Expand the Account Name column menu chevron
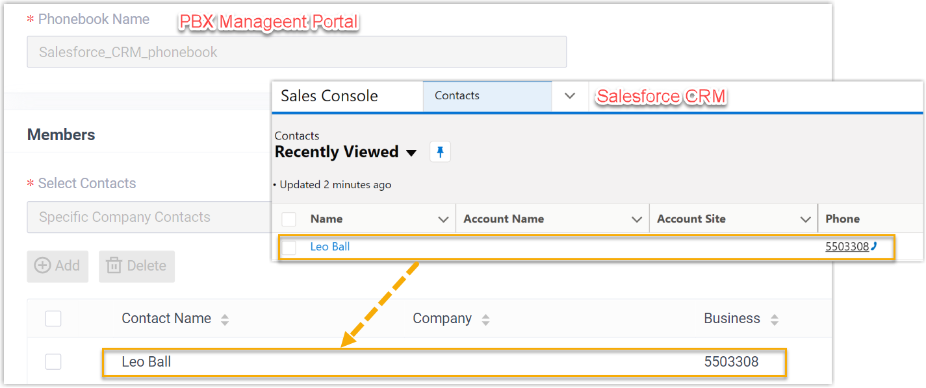Image resolution: width=926 pixels, height=388 pixels. pyautogui.click(x=637, y=220)
